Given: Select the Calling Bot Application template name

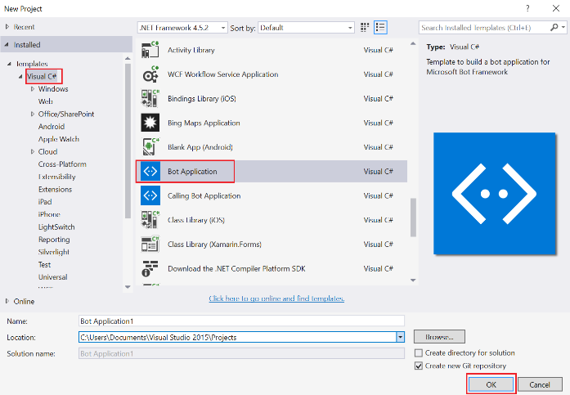Looking at the screenshot, I should click(204, 195).
